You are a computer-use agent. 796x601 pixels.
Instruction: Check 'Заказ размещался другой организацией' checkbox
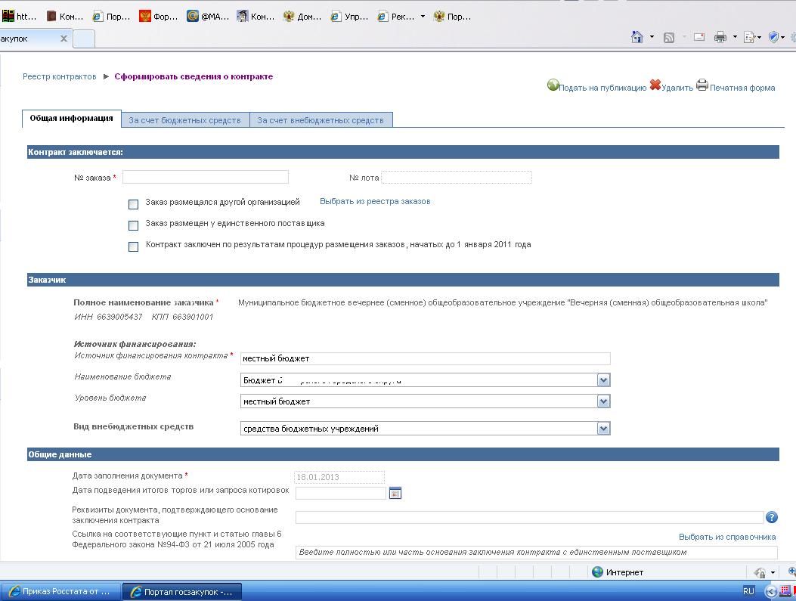134,204
